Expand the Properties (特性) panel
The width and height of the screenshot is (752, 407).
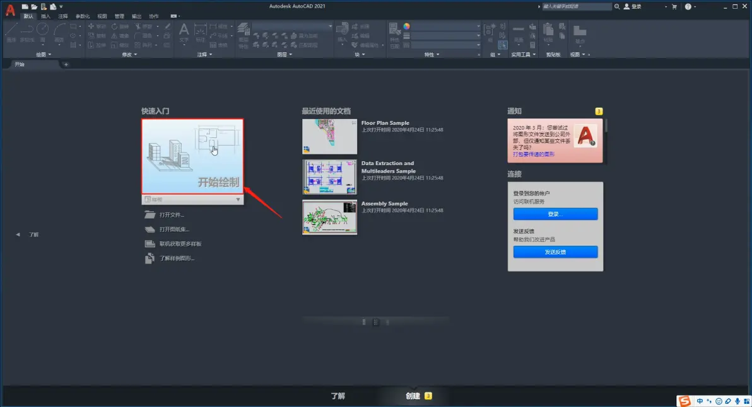coord(432,55)
